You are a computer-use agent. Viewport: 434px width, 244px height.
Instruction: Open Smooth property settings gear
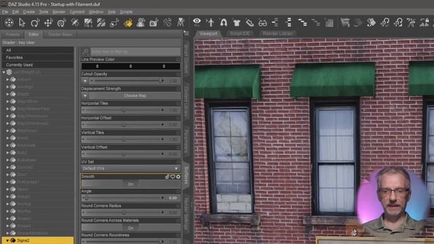(x=178, y=176)
